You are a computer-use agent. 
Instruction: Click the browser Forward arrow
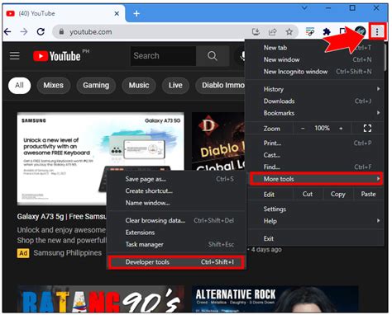click(24, 32)
